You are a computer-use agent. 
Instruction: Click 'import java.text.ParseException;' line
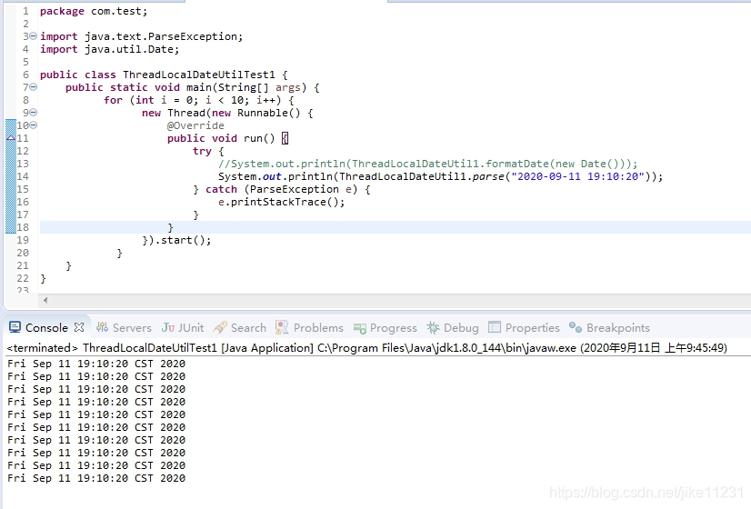141,36
